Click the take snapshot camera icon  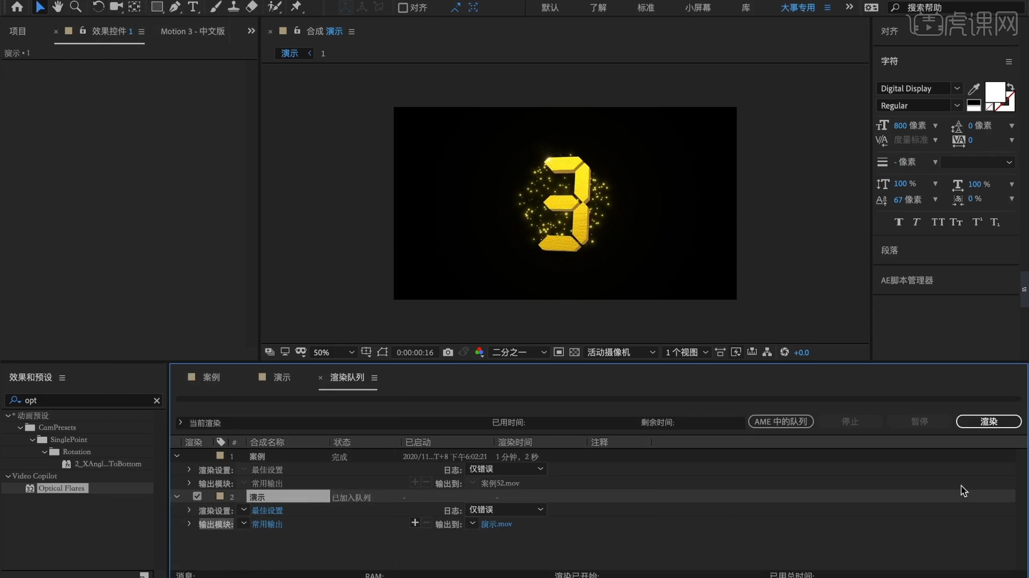coord(448,352)
